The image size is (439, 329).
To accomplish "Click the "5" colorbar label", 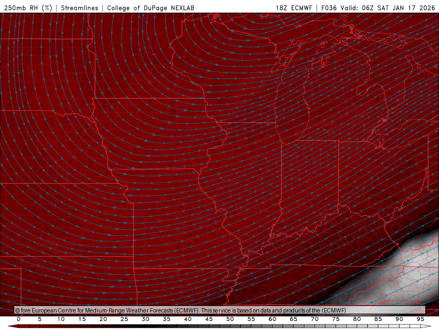I will tap(40, 319).
